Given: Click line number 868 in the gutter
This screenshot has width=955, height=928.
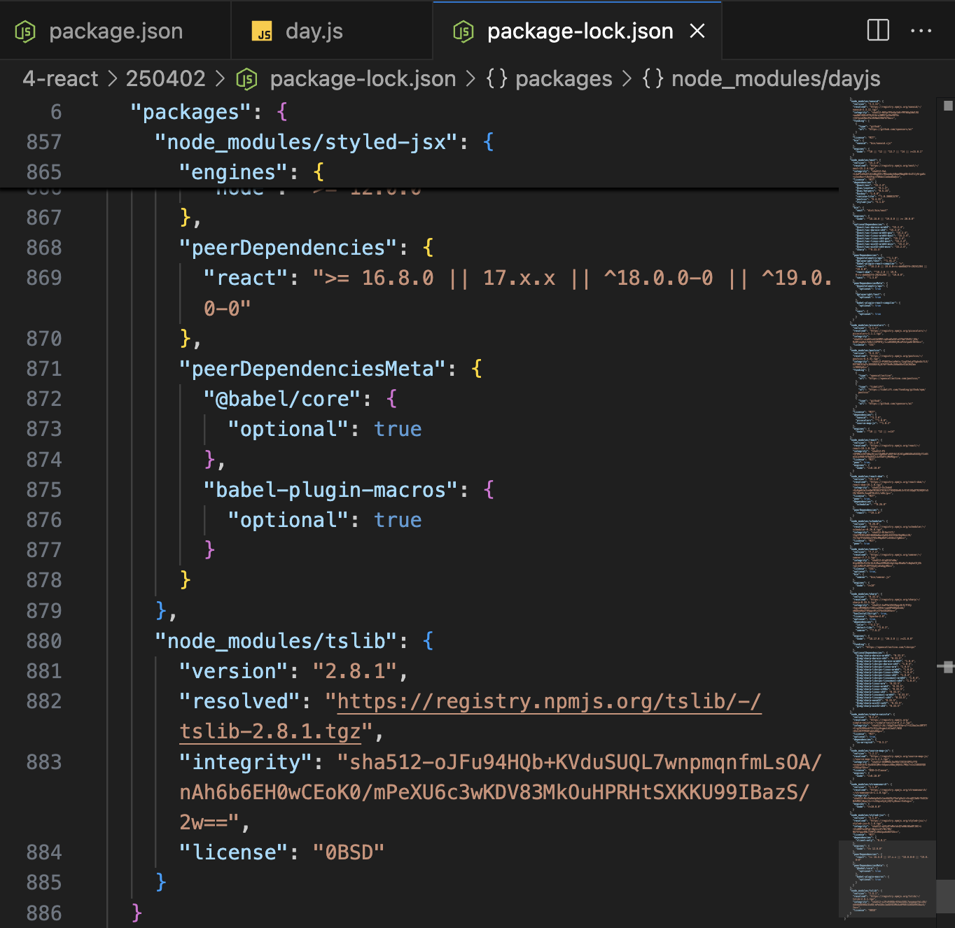Looking at the screenshot, I should point(43,248).
